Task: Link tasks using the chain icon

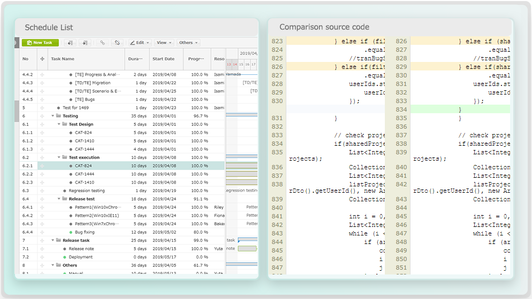Action: (x=102, y=43)
